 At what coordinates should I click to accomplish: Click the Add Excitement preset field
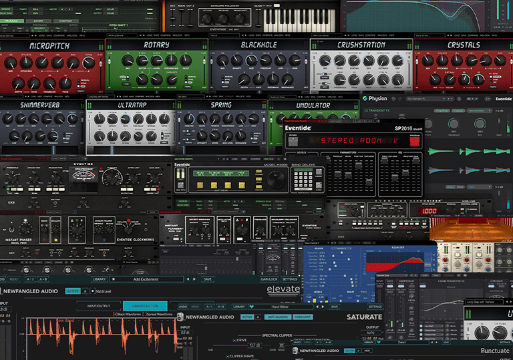146,279
